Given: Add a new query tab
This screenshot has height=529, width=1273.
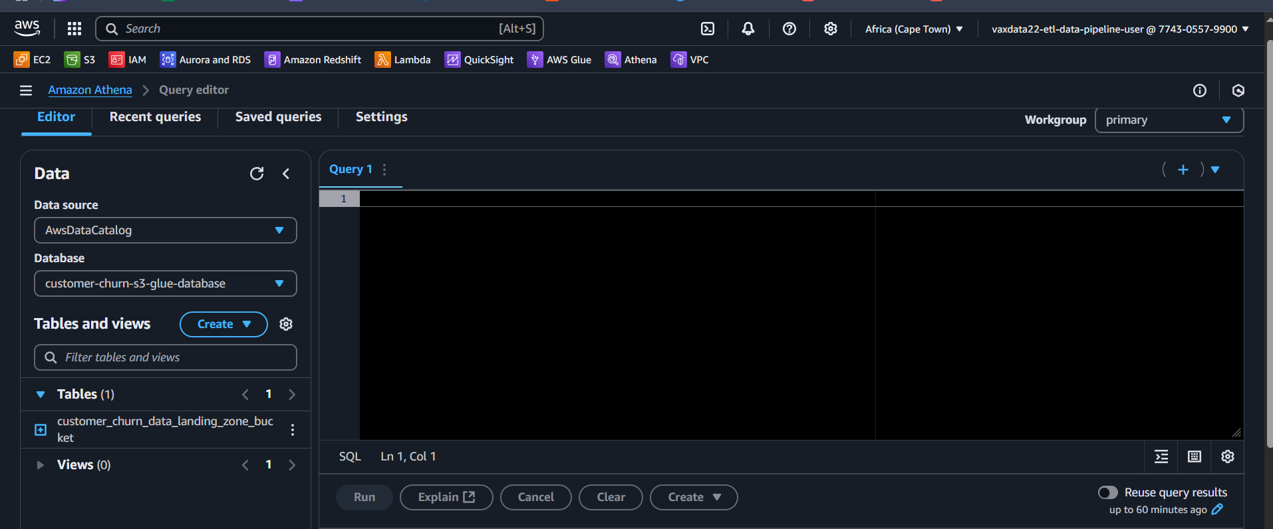Looking at the screenshot, I should [1183, 170].
